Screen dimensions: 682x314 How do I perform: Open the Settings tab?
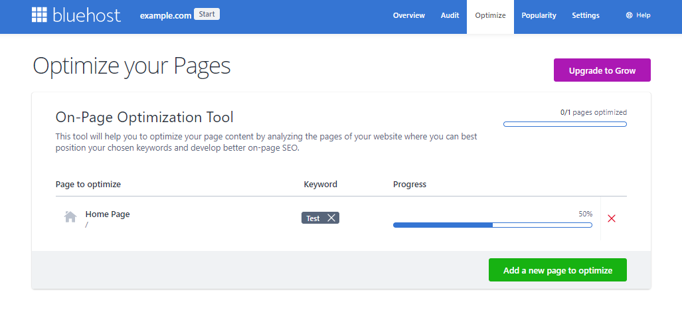pyautogui.click(x=585, y=15)
